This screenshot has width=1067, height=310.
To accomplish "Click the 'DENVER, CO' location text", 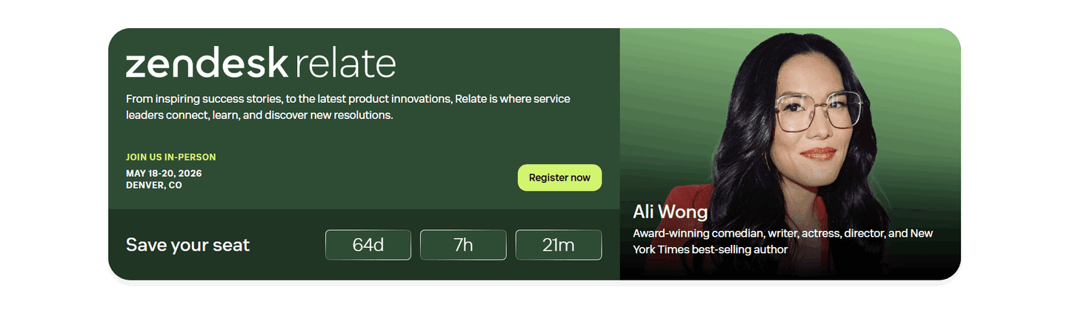I will point(154,185).
